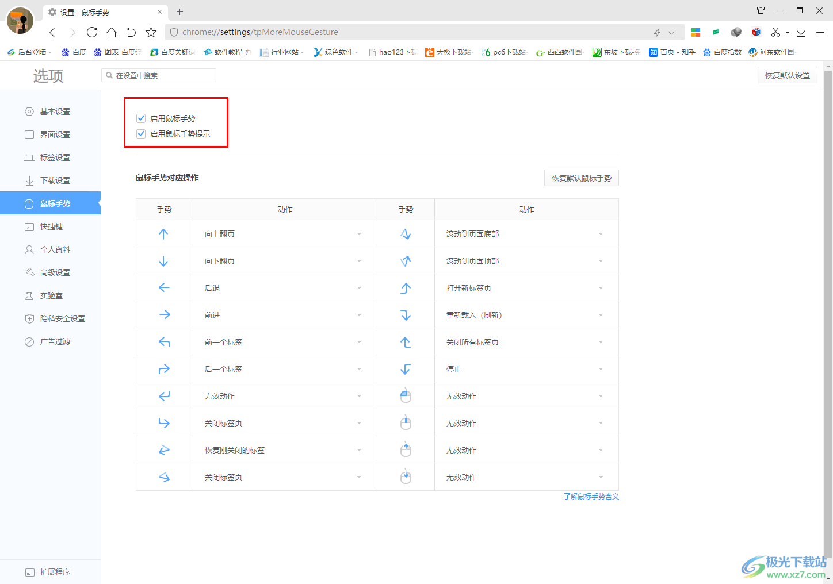
Task: Click the colorful grid extension icon
Action: click(x=696, y=32)
